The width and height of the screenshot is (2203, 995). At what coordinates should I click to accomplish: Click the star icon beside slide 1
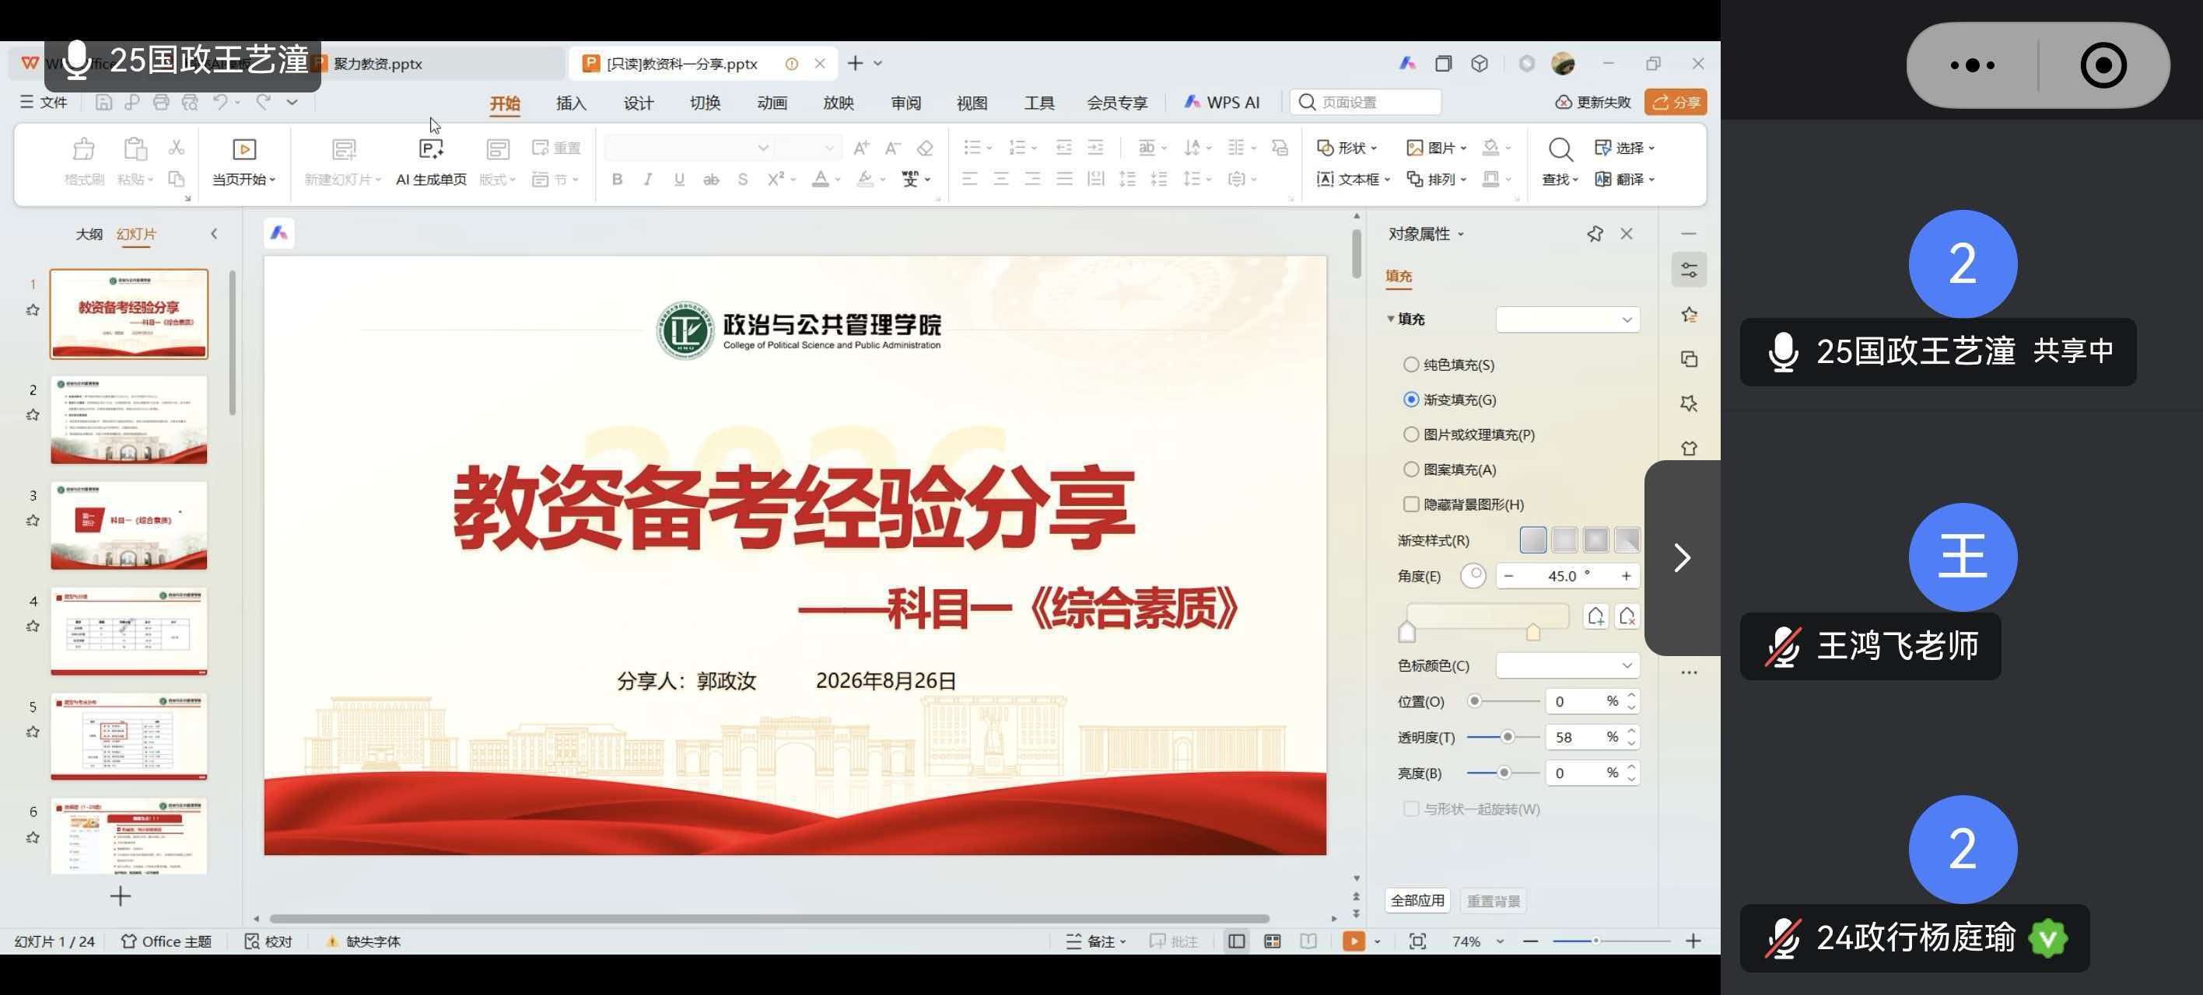pyautogui.click(x=33, y=309)
